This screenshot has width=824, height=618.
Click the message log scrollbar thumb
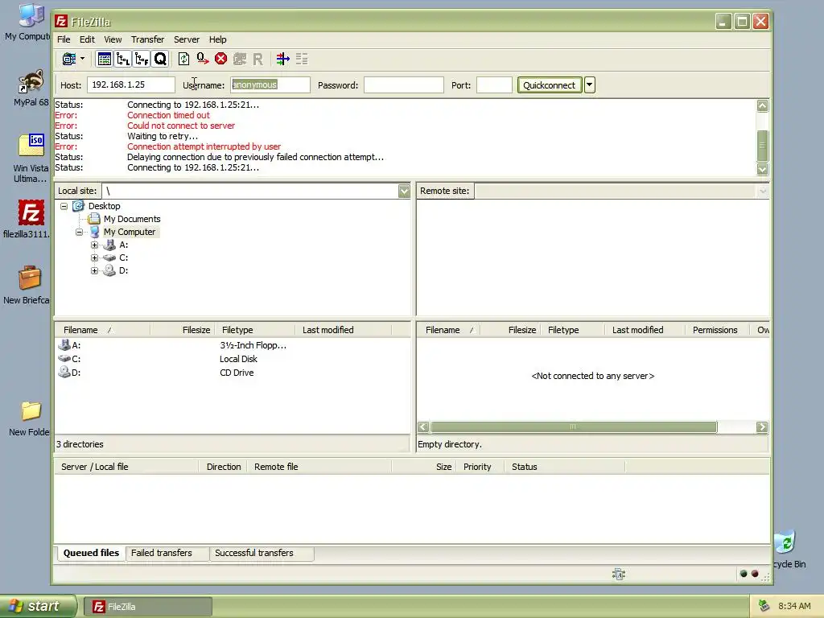click(x=763, y=146)
